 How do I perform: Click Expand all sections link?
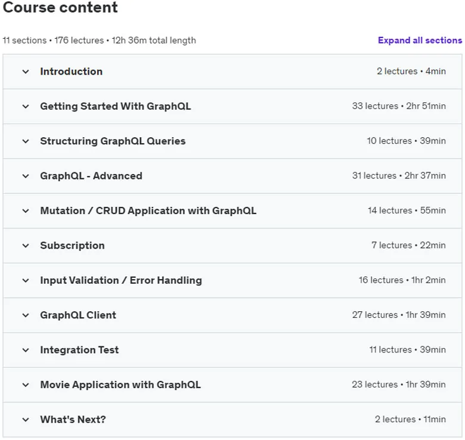tap(420, 41)
